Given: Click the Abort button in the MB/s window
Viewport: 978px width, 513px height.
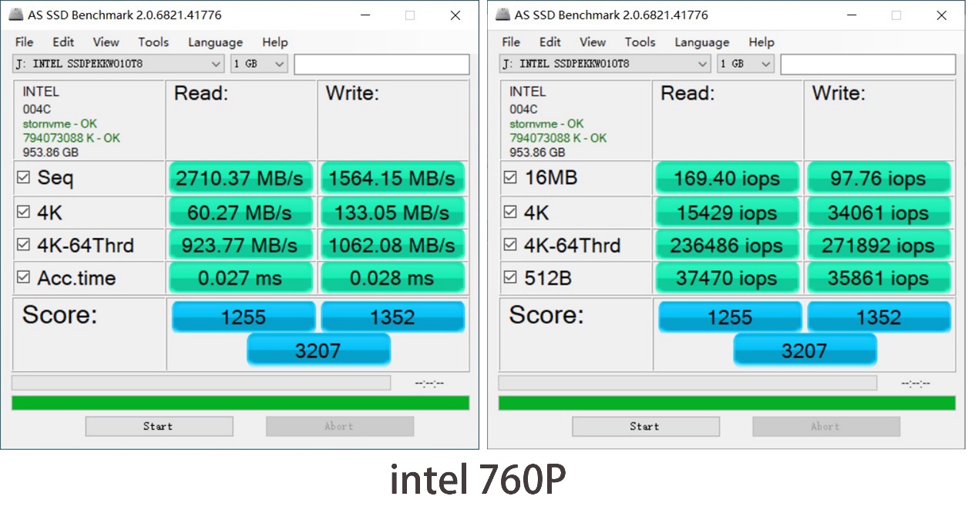Looking at the screenshot, I should click(x=340, y=426).
